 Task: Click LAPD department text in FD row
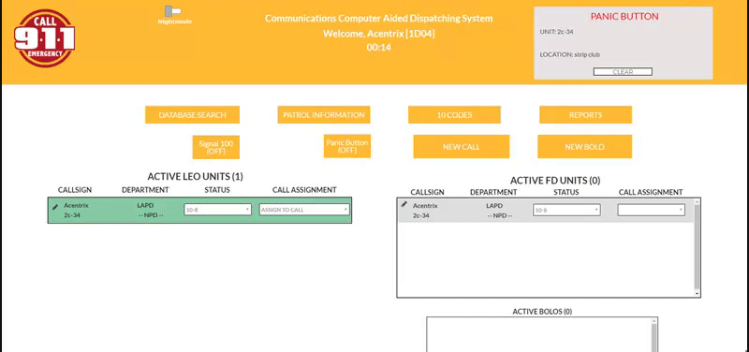pyautogui.click(x=494, y=206)
